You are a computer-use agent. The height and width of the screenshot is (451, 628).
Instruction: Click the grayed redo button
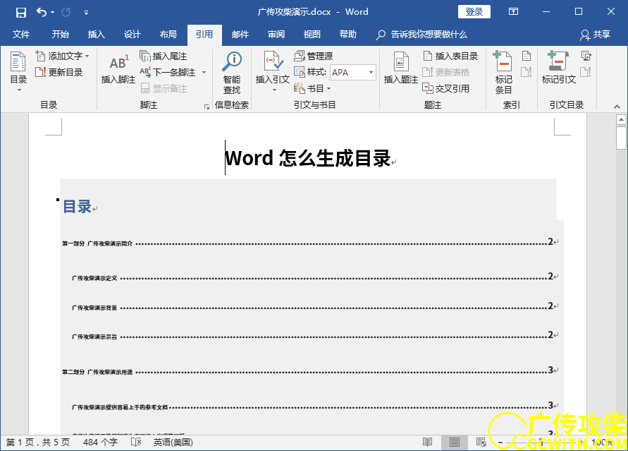coord(66,13)
